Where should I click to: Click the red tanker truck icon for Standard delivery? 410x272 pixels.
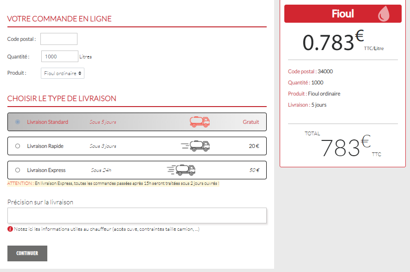(x=200, y=122)
